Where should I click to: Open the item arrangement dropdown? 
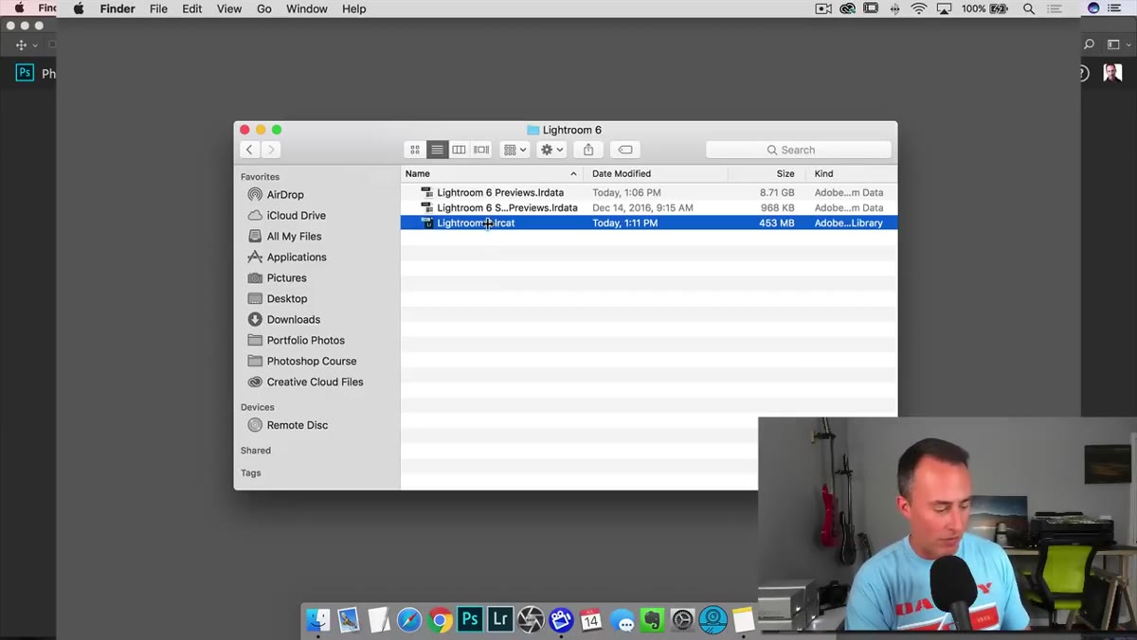[x=514, y=150]
